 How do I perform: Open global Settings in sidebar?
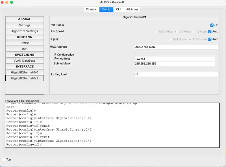25,25
